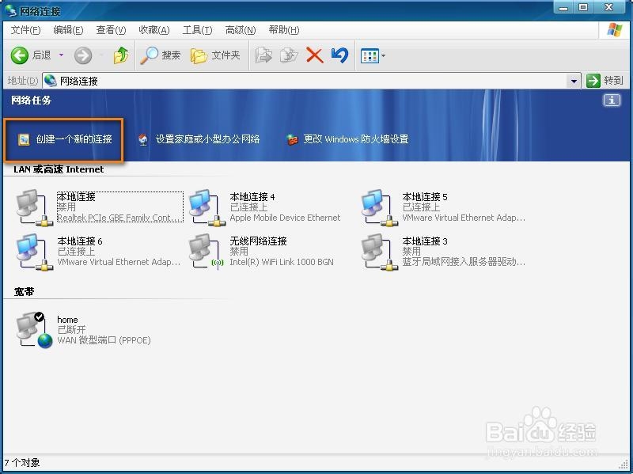Select the 本地连接 5 VMware icon
This screenshot has height=474, width=633.
tap(380, 207)
